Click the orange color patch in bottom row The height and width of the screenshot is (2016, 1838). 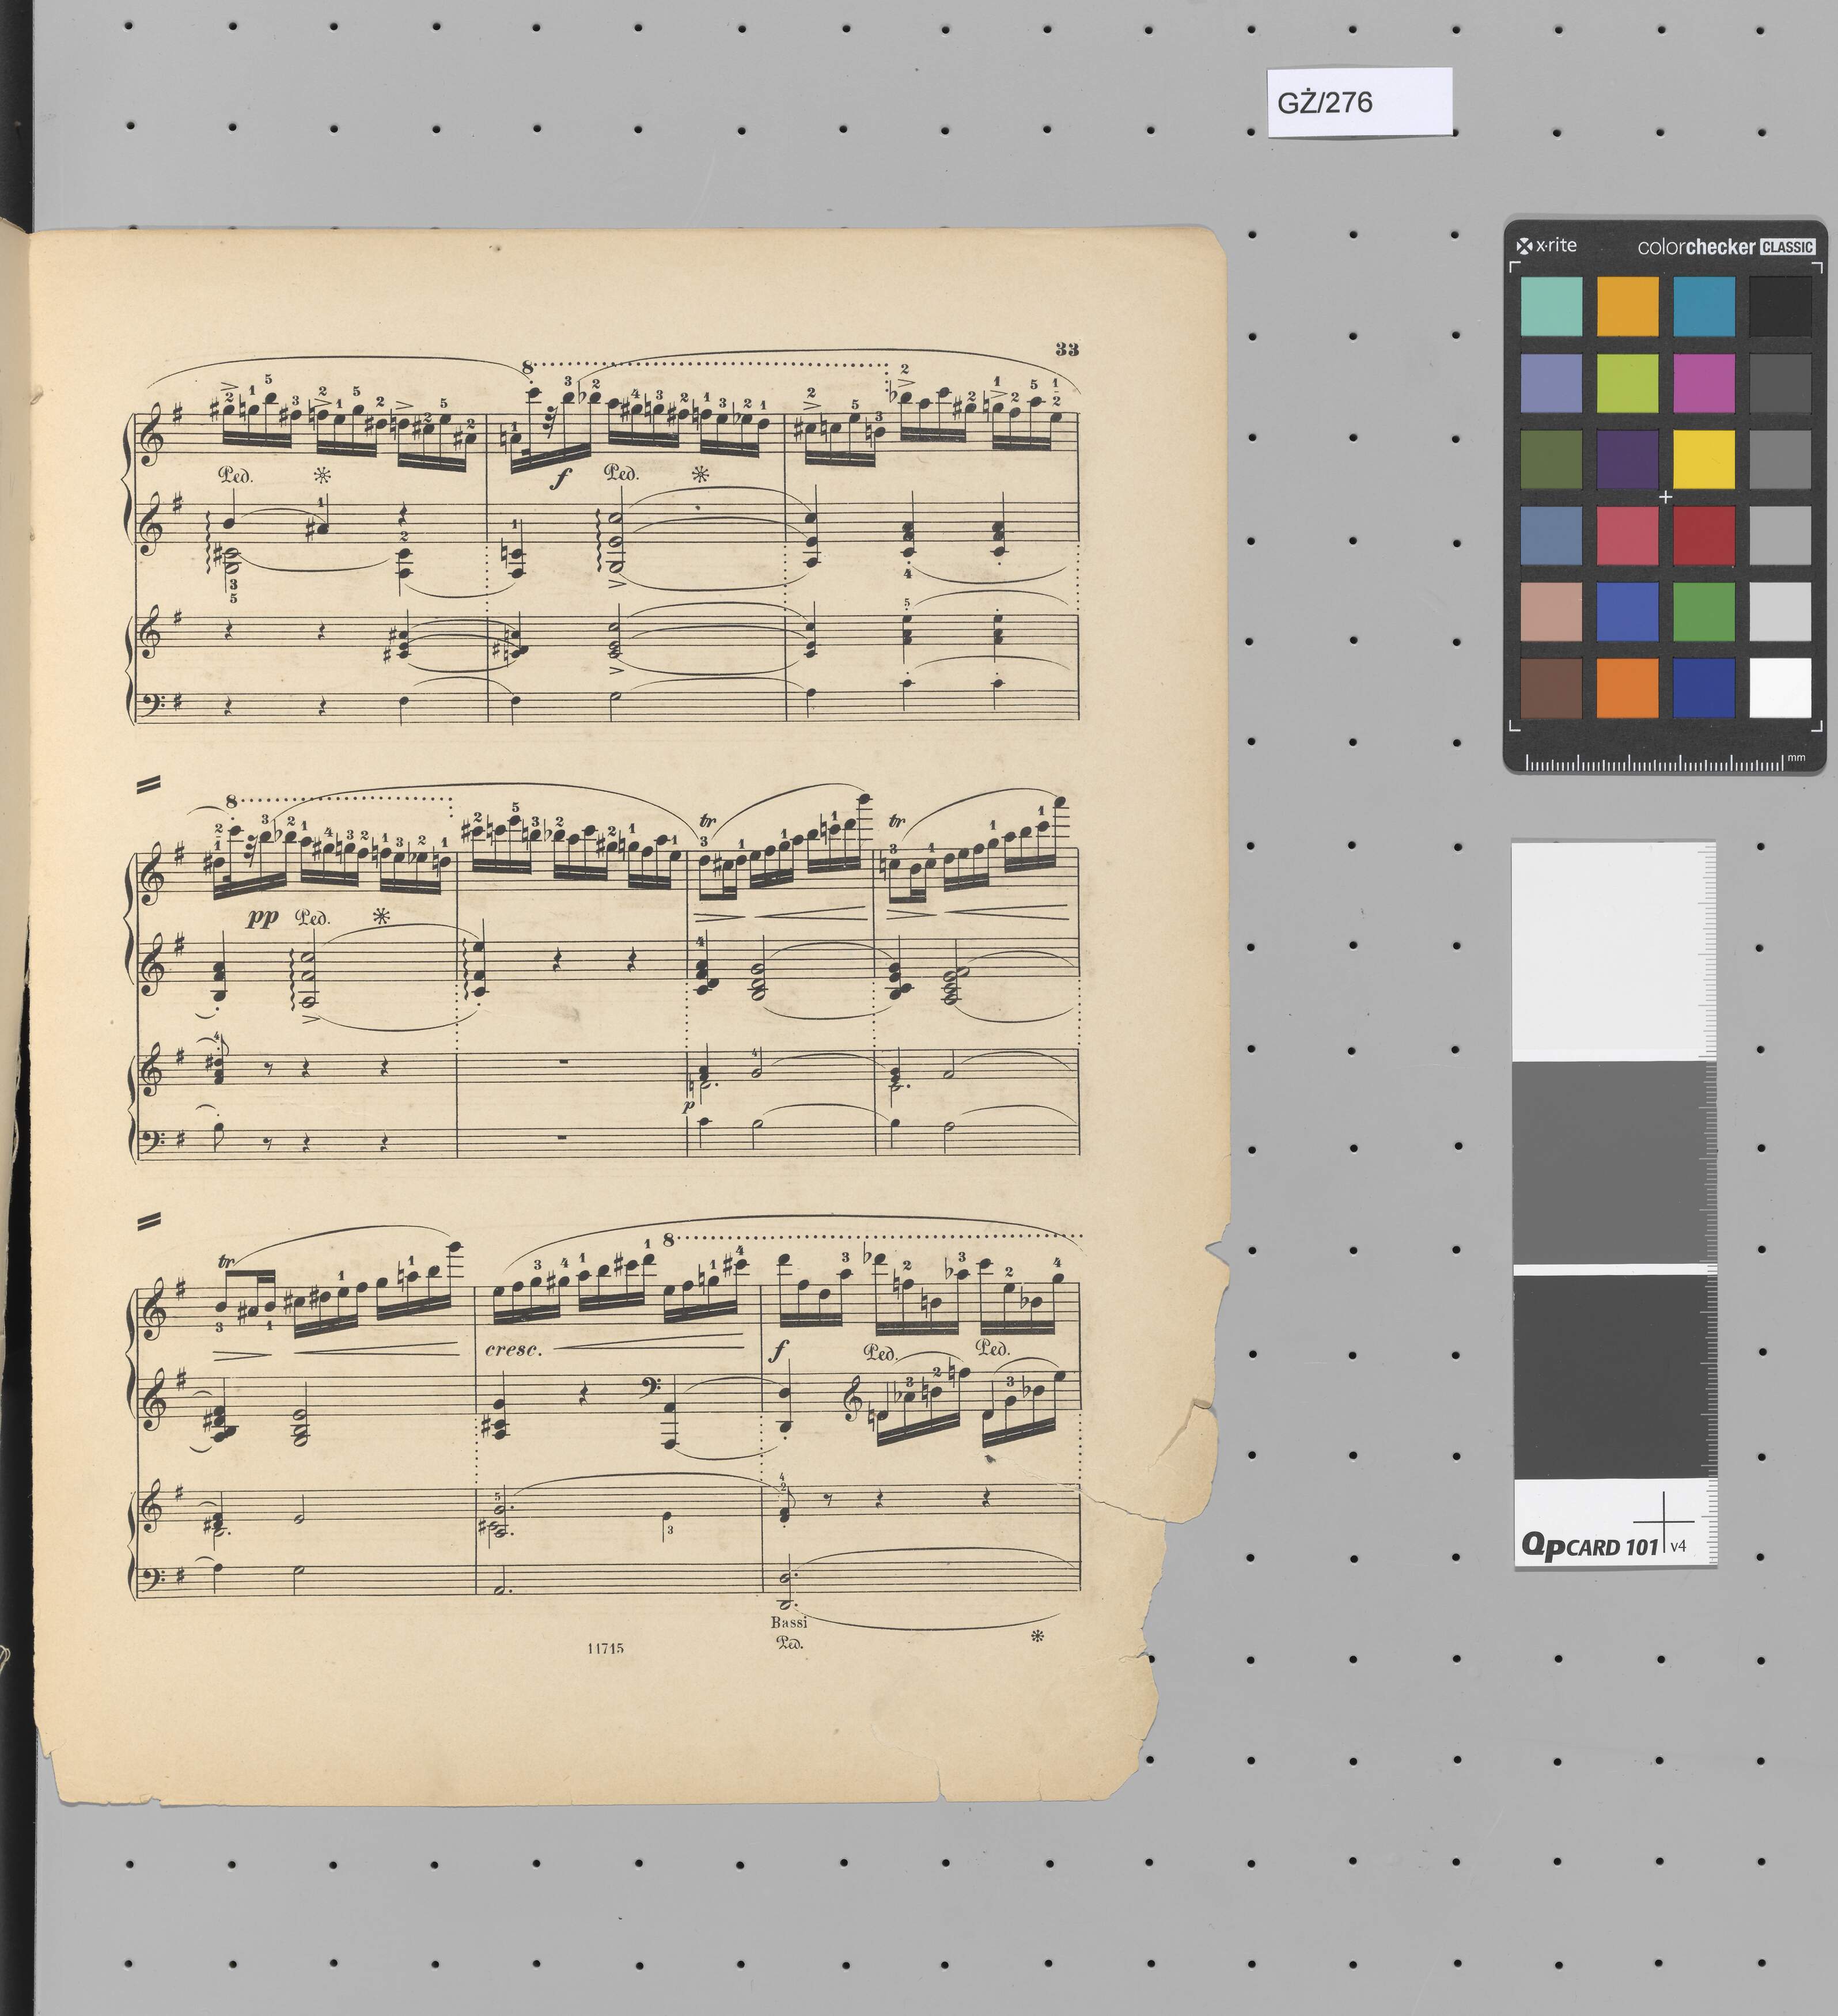tap(1627, 687)
